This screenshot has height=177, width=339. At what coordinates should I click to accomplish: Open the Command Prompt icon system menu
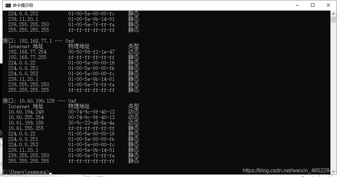[8, 5]
